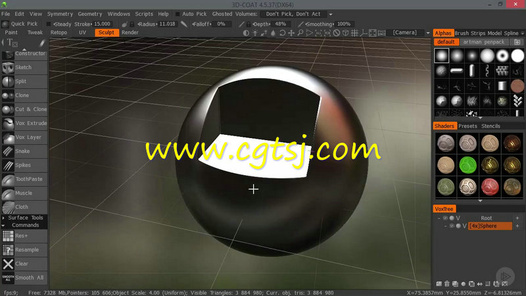Select the Snake tool
The height and width of the screenshot is (296, 526).
click(x=24, y=151)
